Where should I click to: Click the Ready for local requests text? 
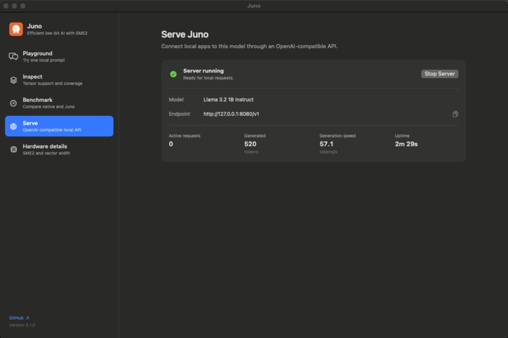(209, 78)
